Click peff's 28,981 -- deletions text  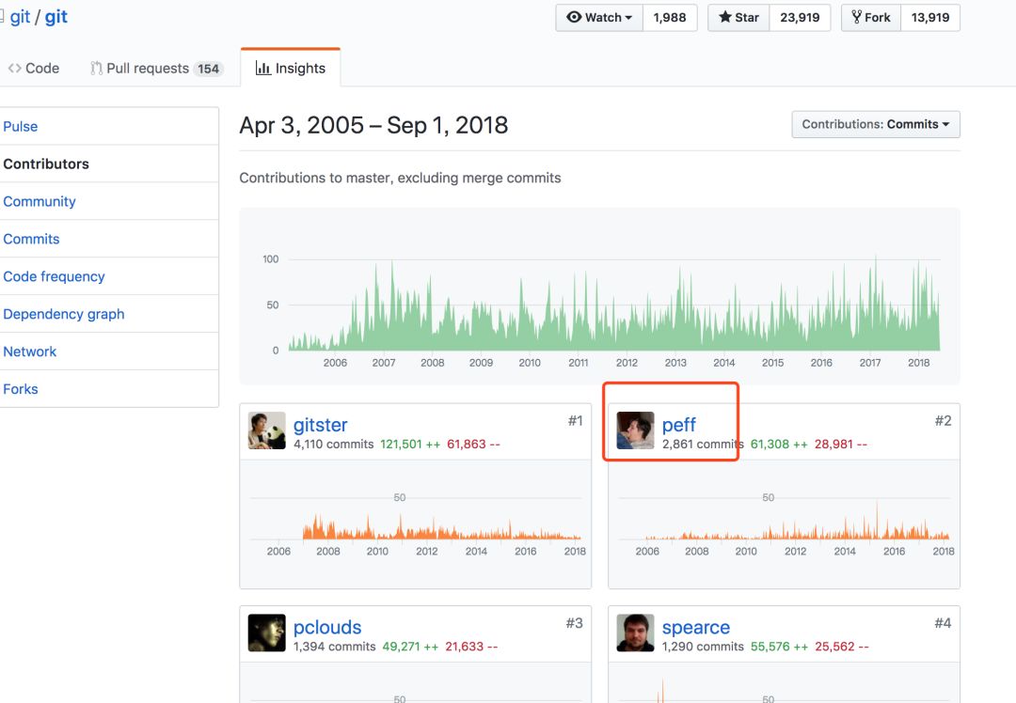coord(840,444)
